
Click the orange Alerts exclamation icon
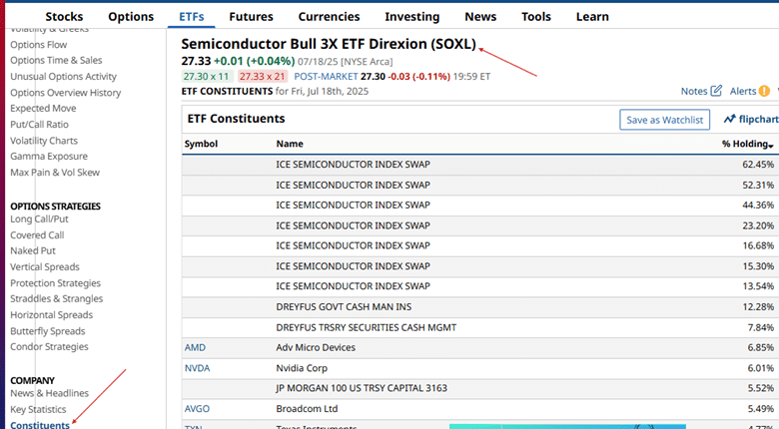[764, 91]
